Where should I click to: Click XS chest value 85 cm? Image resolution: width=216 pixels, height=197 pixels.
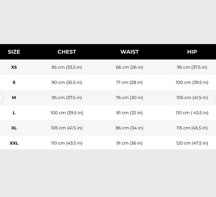67,67
